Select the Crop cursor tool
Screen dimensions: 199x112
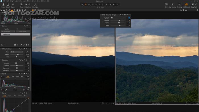(x=93, y=5)
